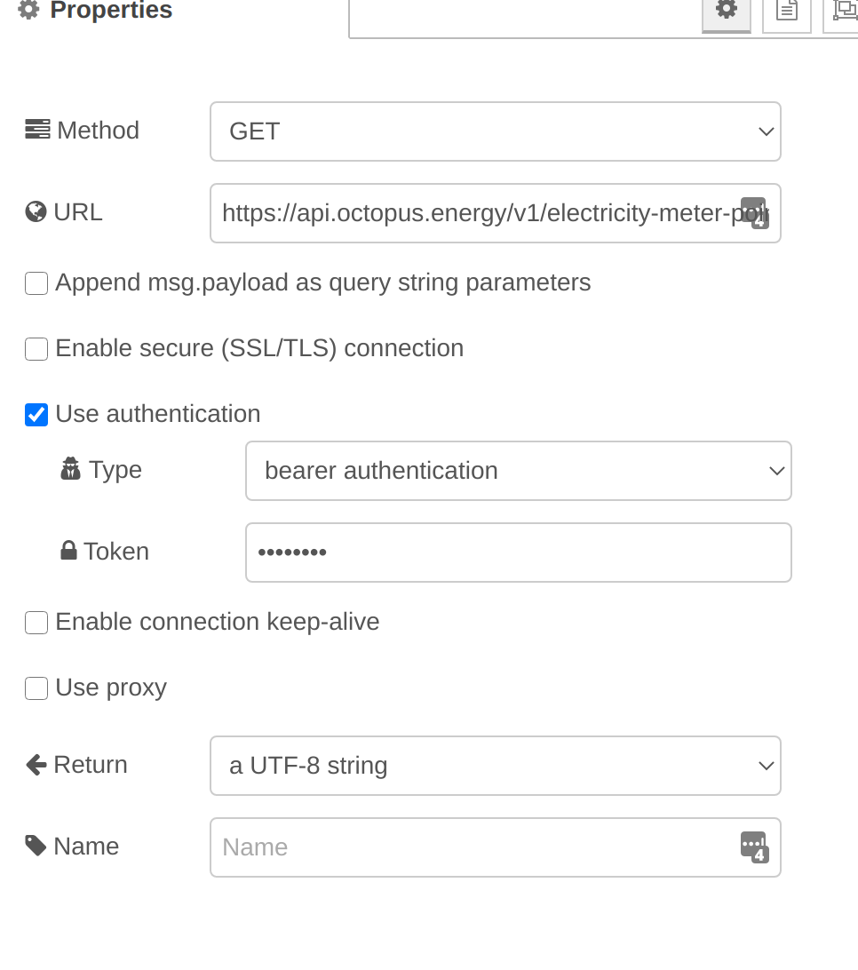The height and width of the screenshot is (970, 858).
Task: Open node description document tab
Action: 787,12
